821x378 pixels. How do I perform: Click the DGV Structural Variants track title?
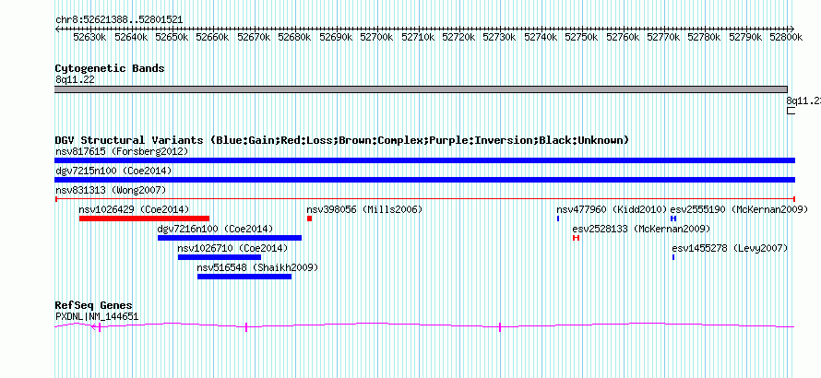(342, 140)
